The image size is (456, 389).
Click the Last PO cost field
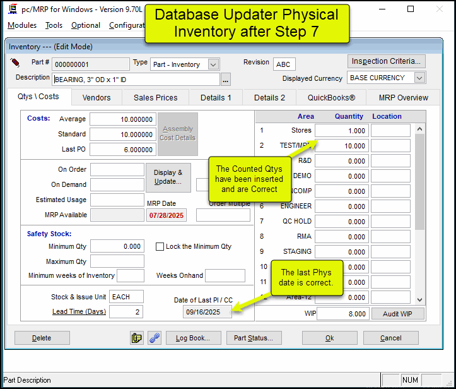(x=123, y=150)
